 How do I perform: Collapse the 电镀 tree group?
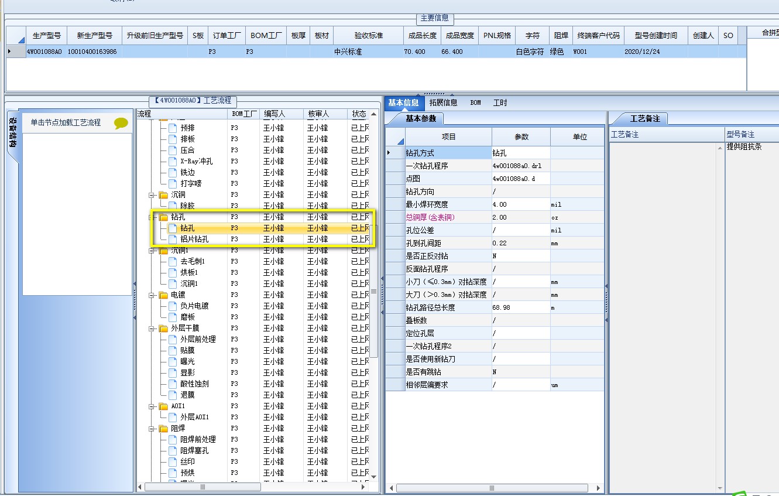pos(152,295)
